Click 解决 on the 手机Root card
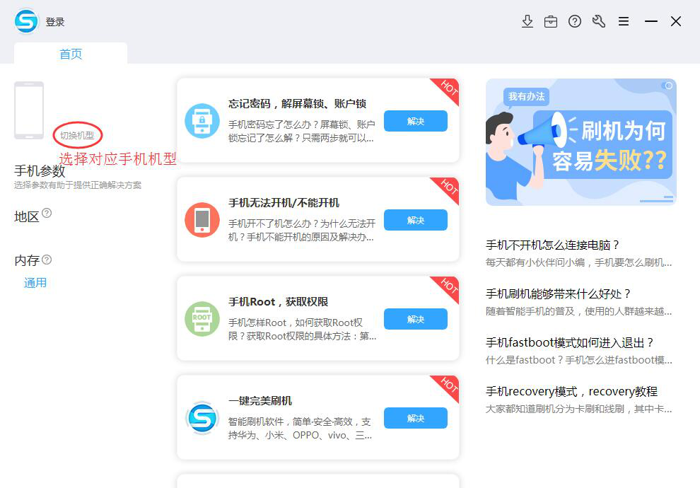700x488 pixels. (x=415, y=319)
